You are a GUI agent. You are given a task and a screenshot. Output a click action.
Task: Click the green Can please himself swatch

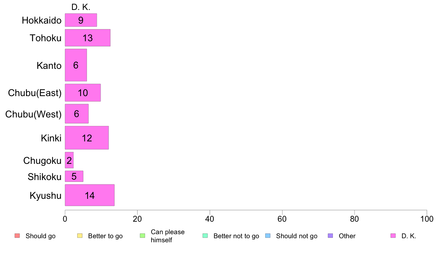[x=142, y=236]
